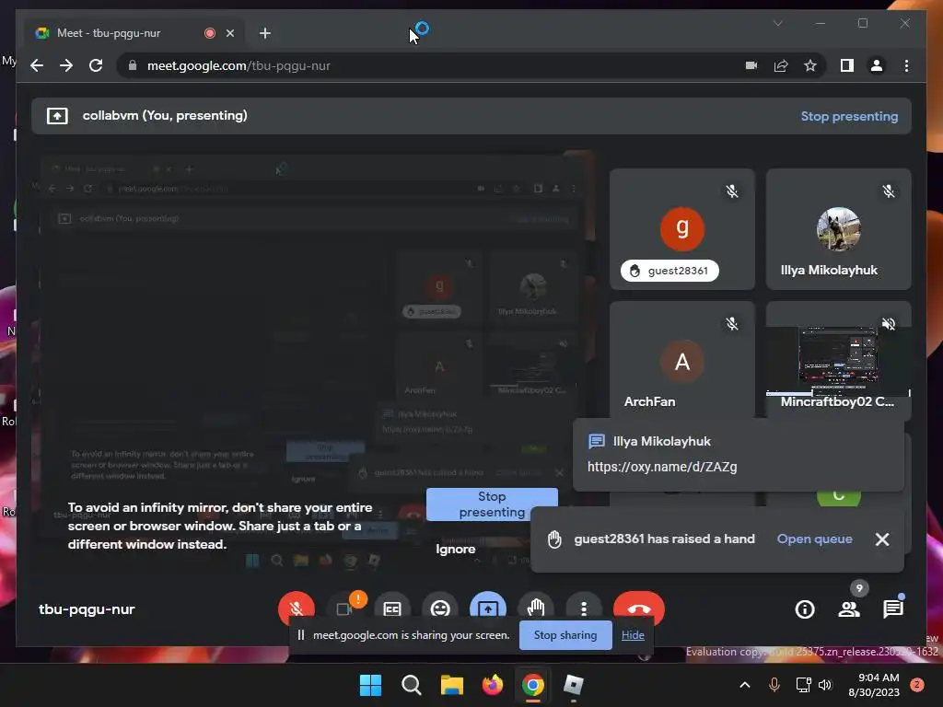Open the emoji reactions button
Image resolution: width=943 pixels, height=707 pixels.
(440, 609)
